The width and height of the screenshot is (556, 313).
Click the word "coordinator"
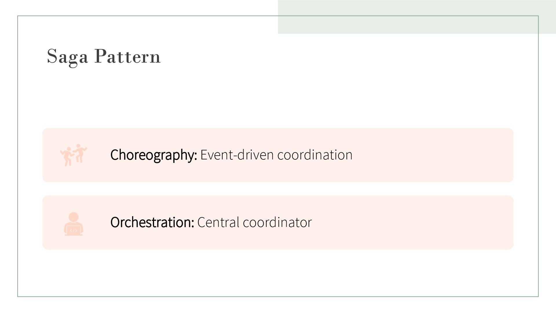[277, 222]
